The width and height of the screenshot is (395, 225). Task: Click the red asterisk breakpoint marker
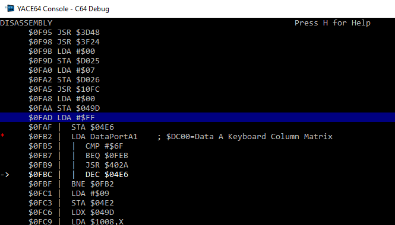coord(2,136)
